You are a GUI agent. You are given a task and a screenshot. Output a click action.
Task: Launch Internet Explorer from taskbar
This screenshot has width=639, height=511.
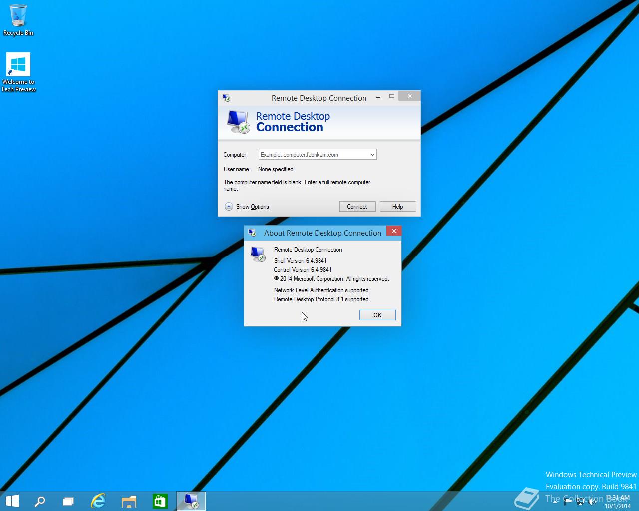98,501
